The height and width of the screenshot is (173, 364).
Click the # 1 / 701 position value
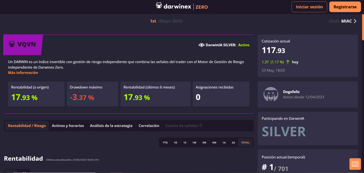275,167
